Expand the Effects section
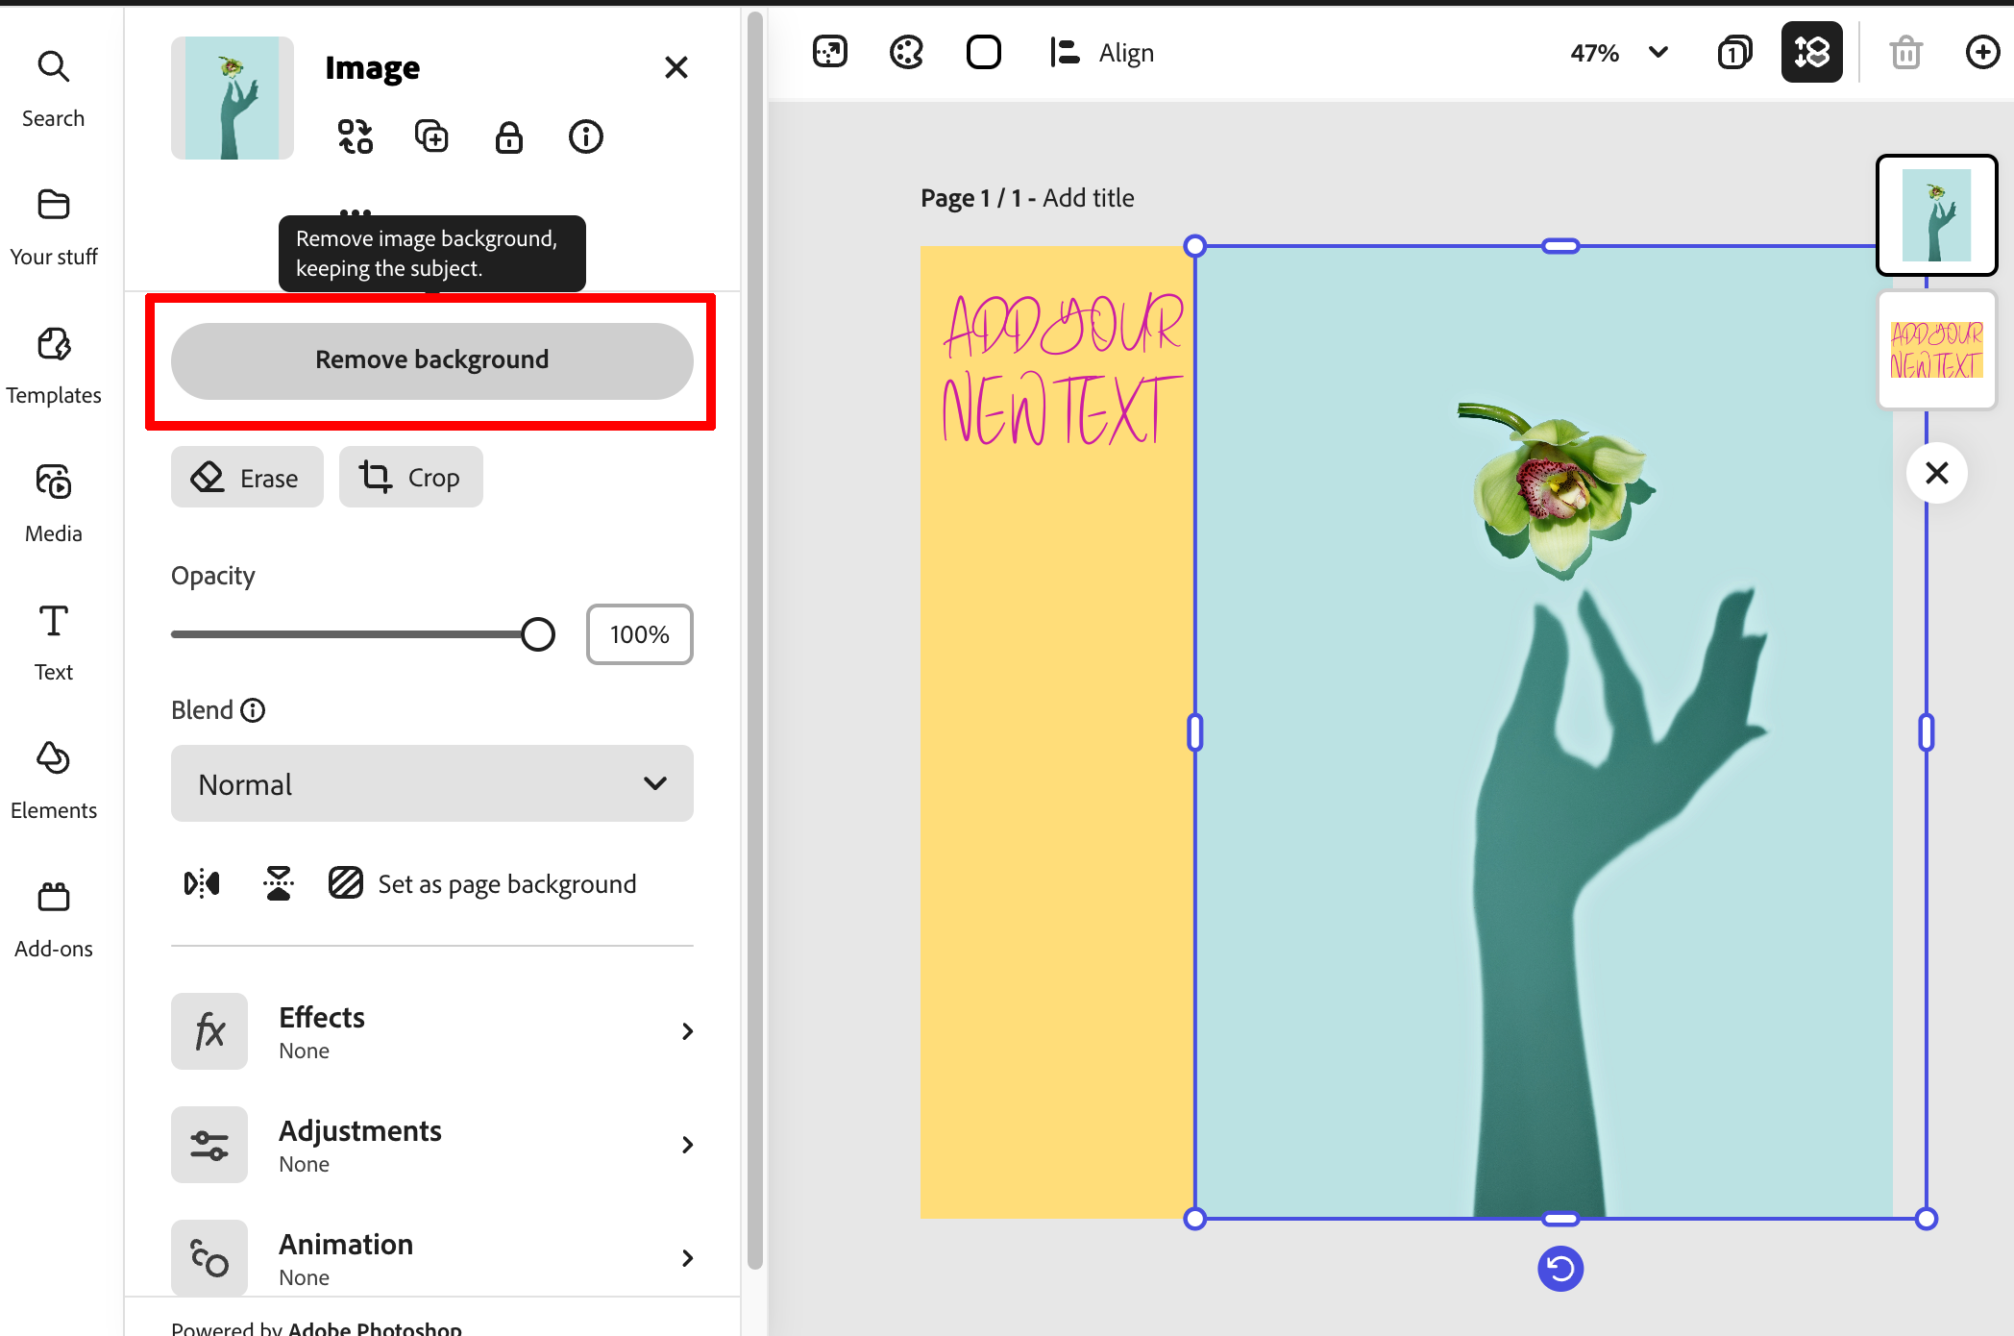The width and height of the screenshot is (2014, 1336). pyautogui.click(x=431, y=1031)
